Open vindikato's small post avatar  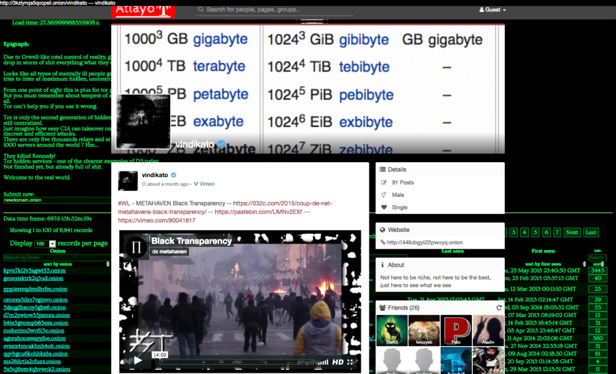click(128, 180)
